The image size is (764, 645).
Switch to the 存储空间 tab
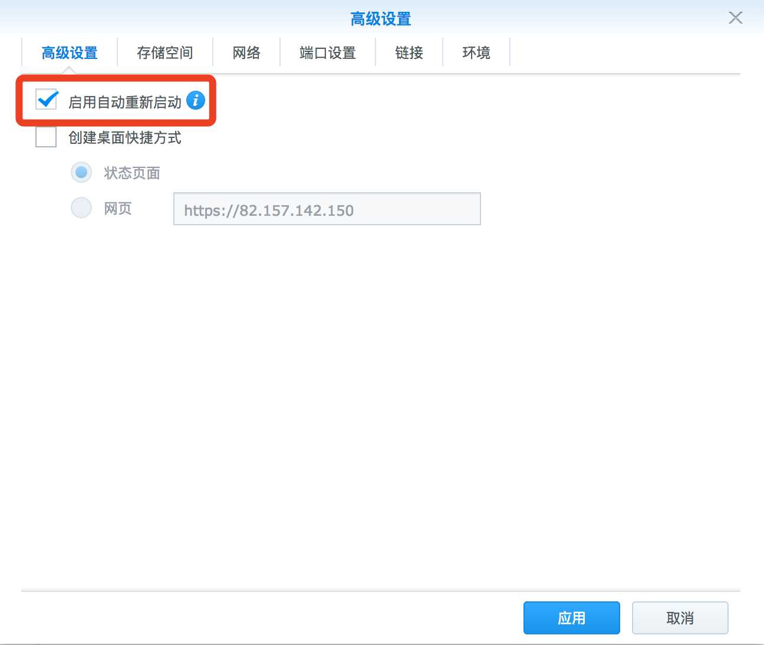165,52
